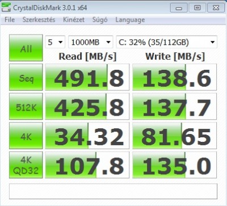227x206 pixels.
Task: Open the test size dropdown showing 1000MB
Action: [90, 42]
